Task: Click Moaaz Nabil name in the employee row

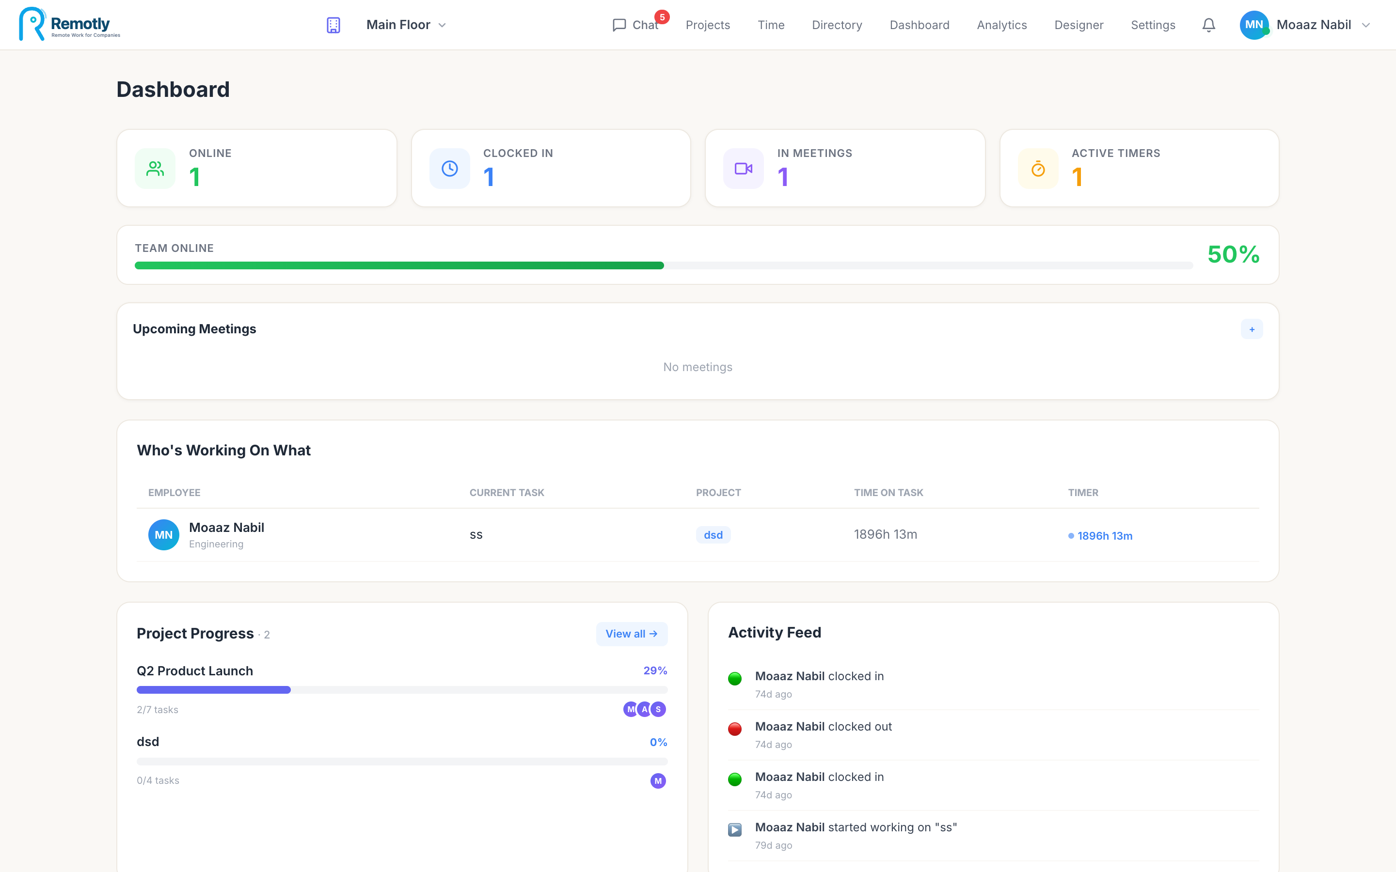Action: pyautogui.click(x=226, y=527)
